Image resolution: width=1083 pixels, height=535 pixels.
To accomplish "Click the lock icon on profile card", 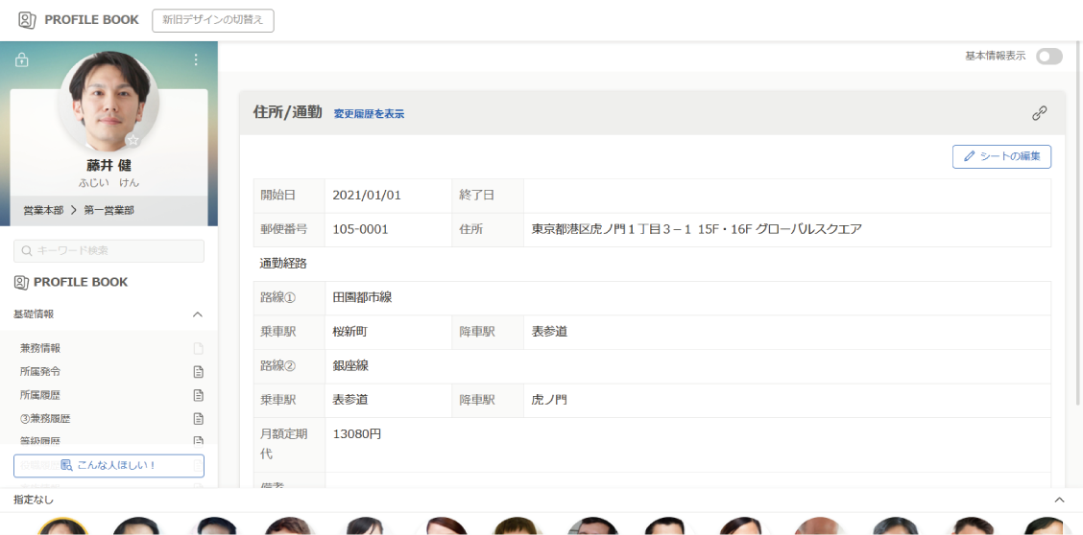I will click(22, 60).
